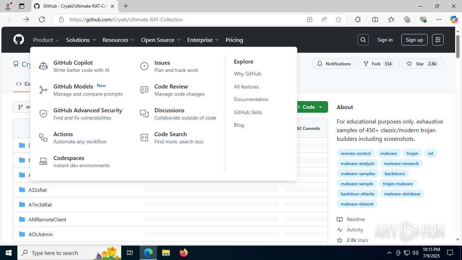462x260 pixels.
Task: Click the AOLAdmin folder icon
Action: point(22,234)
